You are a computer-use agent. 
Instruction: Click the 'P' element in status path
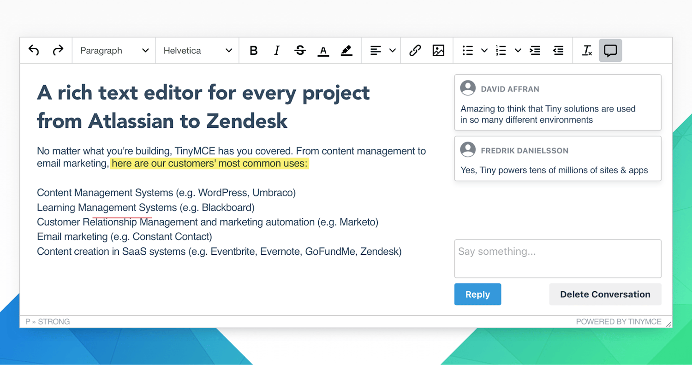28,322
